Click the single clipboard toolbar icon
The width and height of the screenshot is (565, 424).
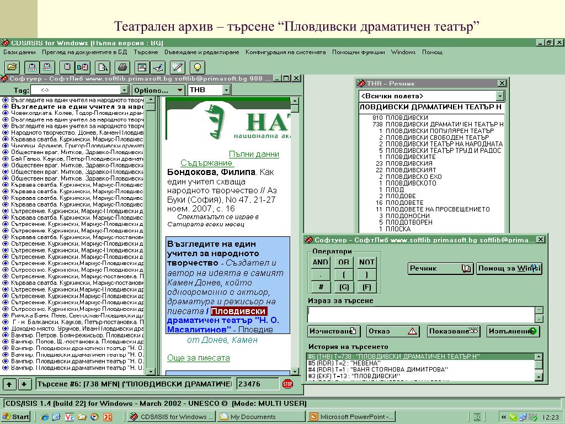tap(67, 67)
